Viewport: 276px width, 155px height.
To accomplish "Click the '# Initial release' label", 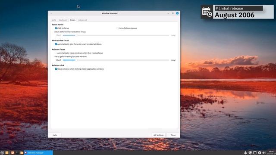I will 229,8.
